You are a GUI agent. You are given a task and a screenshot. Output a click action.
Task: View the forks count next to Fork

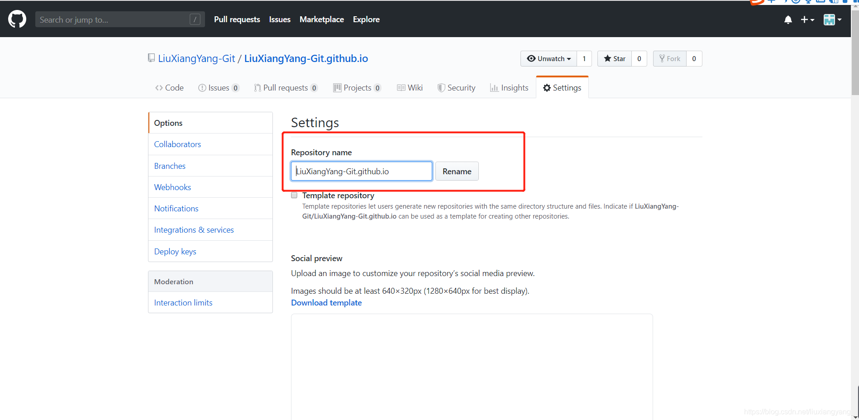tap(694, 59)
